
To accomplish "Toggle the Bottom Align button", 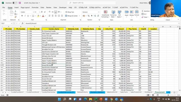I will (x=55, y=12).
